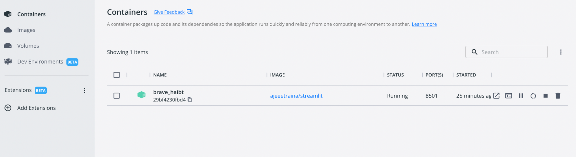The width and height of the screenshot is (576, 157).
Task: Go to Images in sidebar
Action: (x=26, y=30)
